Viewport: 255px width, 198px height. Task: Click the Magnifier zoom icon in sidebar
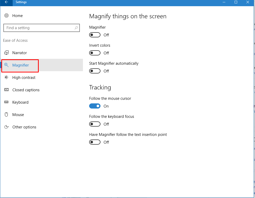[x=6, y=65]
